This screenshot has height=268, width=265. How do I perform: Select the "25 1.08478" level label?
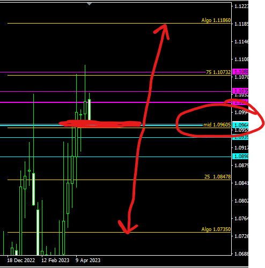click(x=217, y=177)
